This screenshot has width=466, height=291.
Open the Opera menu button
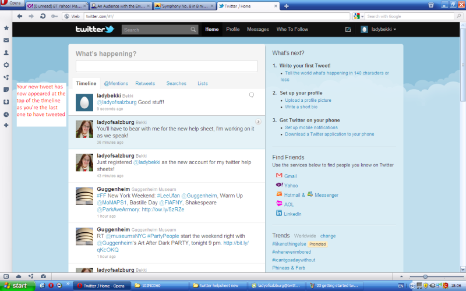(x=12, y=3)
